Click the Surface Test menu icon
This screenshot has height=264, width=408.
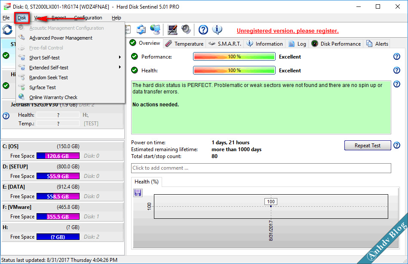[x=22, y=87]
